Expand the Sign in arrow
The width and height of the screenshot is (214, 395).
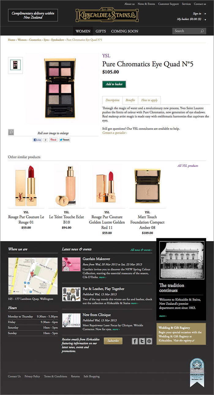[x=205, y=14]
